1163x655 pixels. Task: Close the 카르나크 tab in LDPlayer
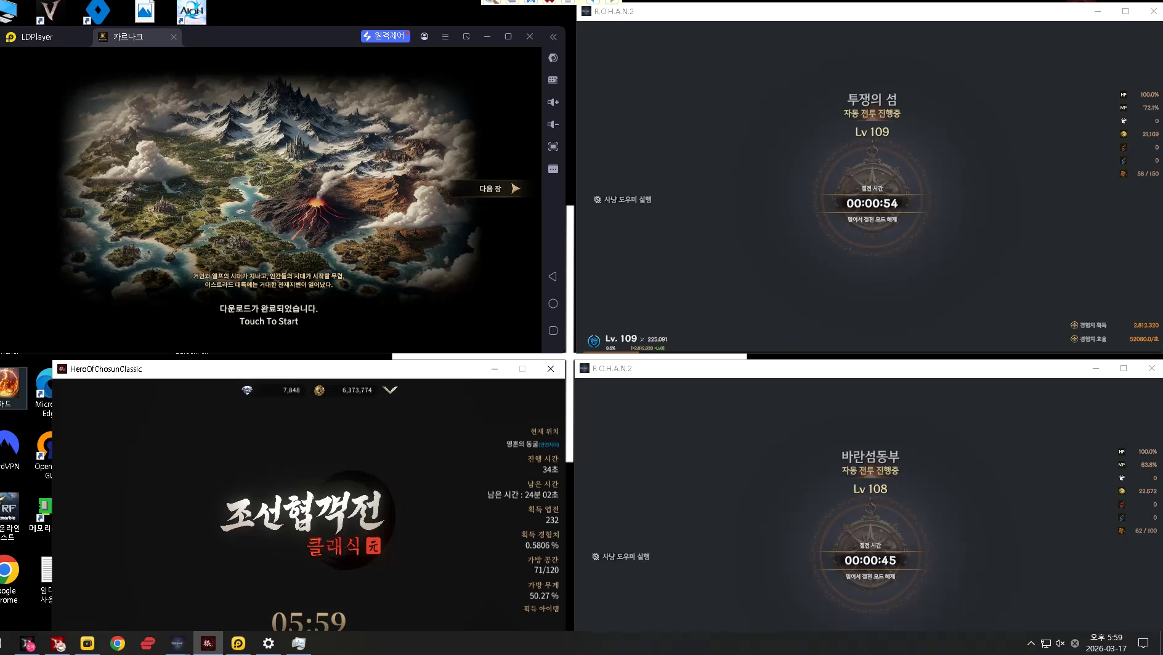coord(174,37)
